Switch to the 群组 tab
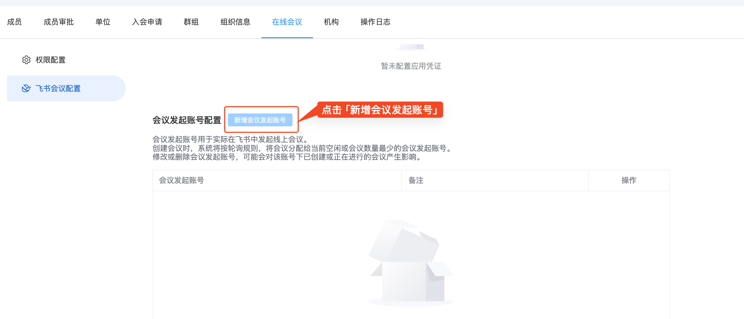 pos(191,22)
